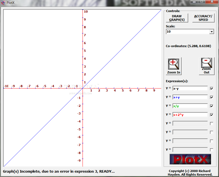219x177 pixels.
Task: Click the PlotX app icon in title bar
Action: point(3,3)
